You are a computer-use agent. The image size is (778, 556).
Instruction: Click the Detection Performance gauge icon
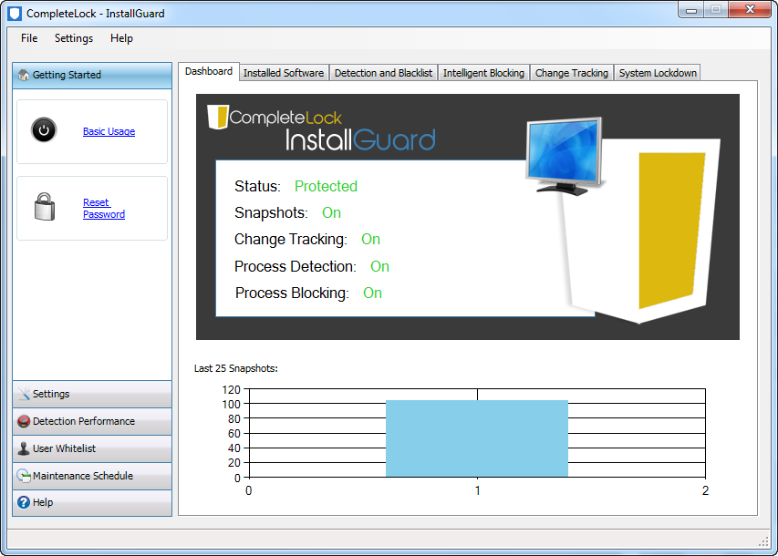24,421
